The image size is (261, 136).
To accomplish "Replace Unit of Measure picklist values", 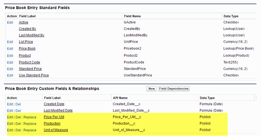I will point(30,130).
